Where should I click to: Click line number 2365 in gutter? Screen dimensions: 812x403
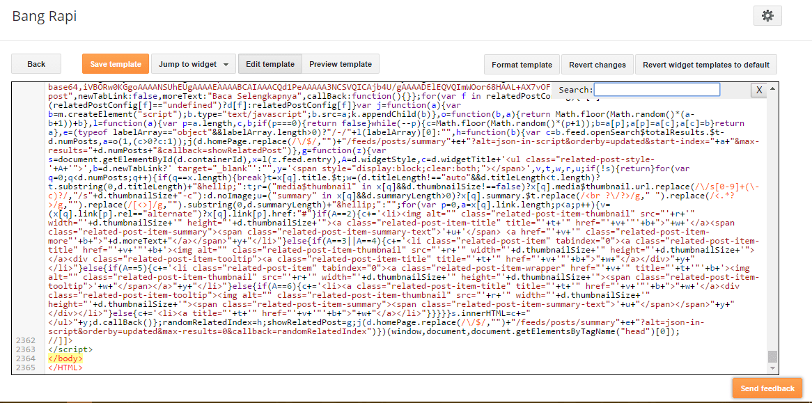(x=25, y=368)
